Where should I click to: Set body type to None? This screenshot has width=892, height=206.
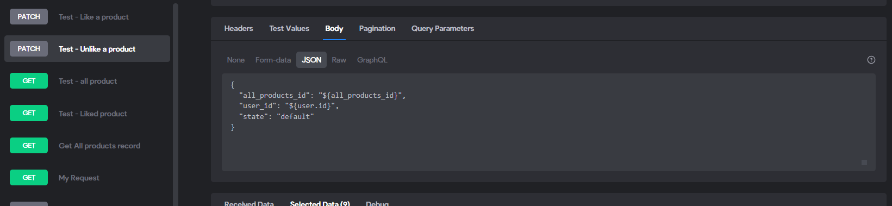click(x=236, y=60)
